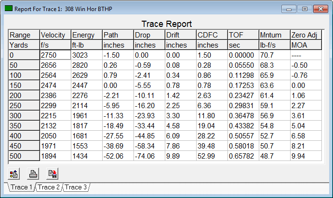
Task: Select the path value -52.06
Action: (x=118, y=156)
